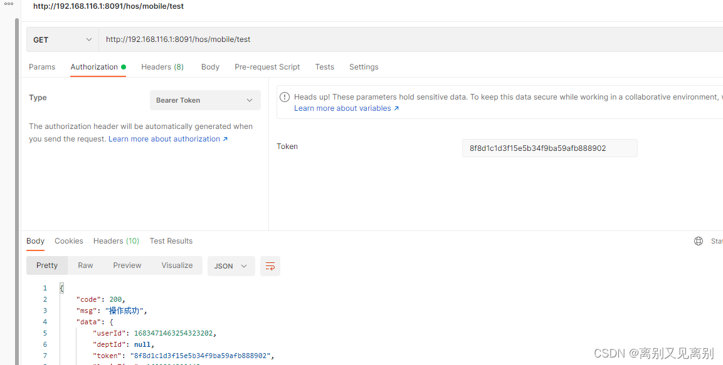Open the GET method dropdown

tap(63, 39)
